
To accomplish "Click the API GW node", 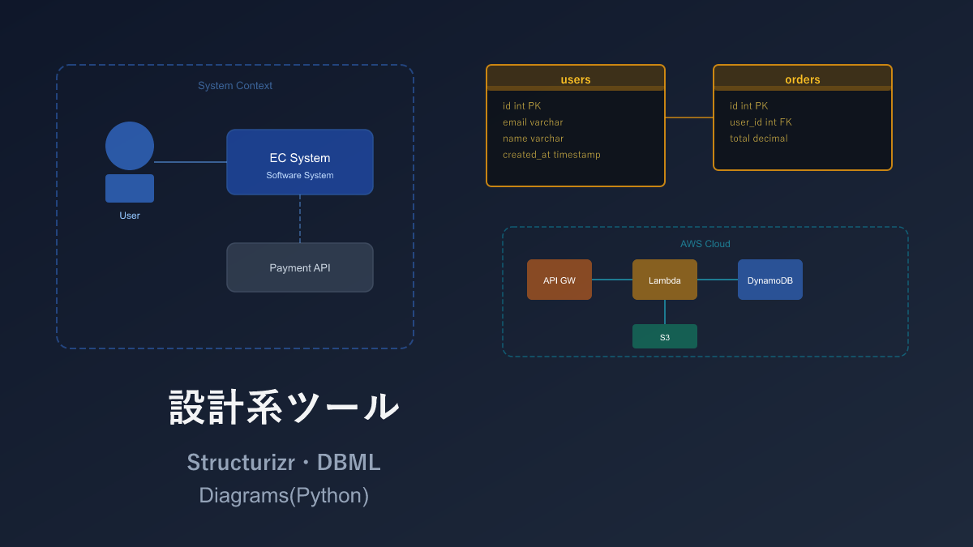I will click(559, 280).
